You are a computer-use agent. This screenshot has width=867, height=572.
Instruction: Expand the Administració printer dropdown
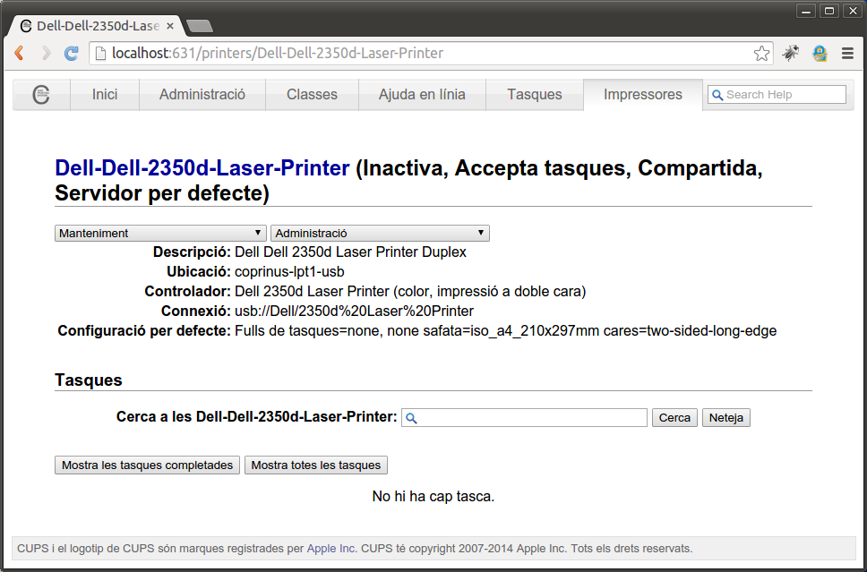click(x=380, y=234)
